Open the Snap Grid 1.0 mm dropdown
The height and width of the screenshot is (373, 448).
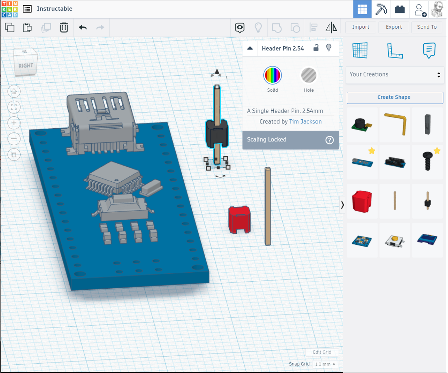tap(325, 364)
